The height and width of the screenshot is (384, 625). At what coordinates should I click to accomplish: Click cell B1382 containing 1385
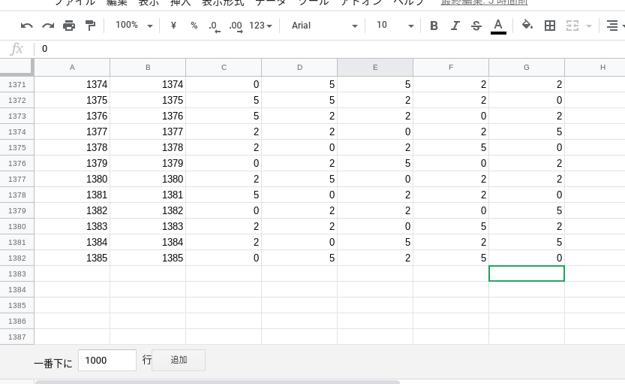coord(148,259)
